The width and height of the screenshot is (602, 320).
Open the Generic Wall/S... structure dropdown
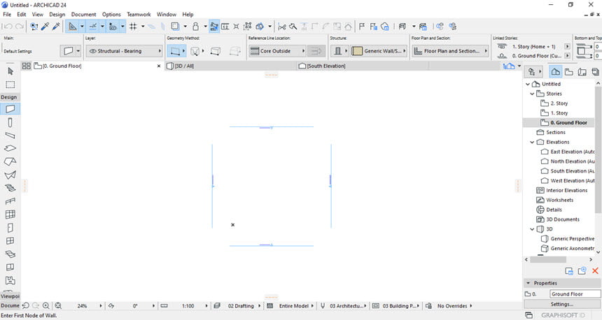[379, 51]
